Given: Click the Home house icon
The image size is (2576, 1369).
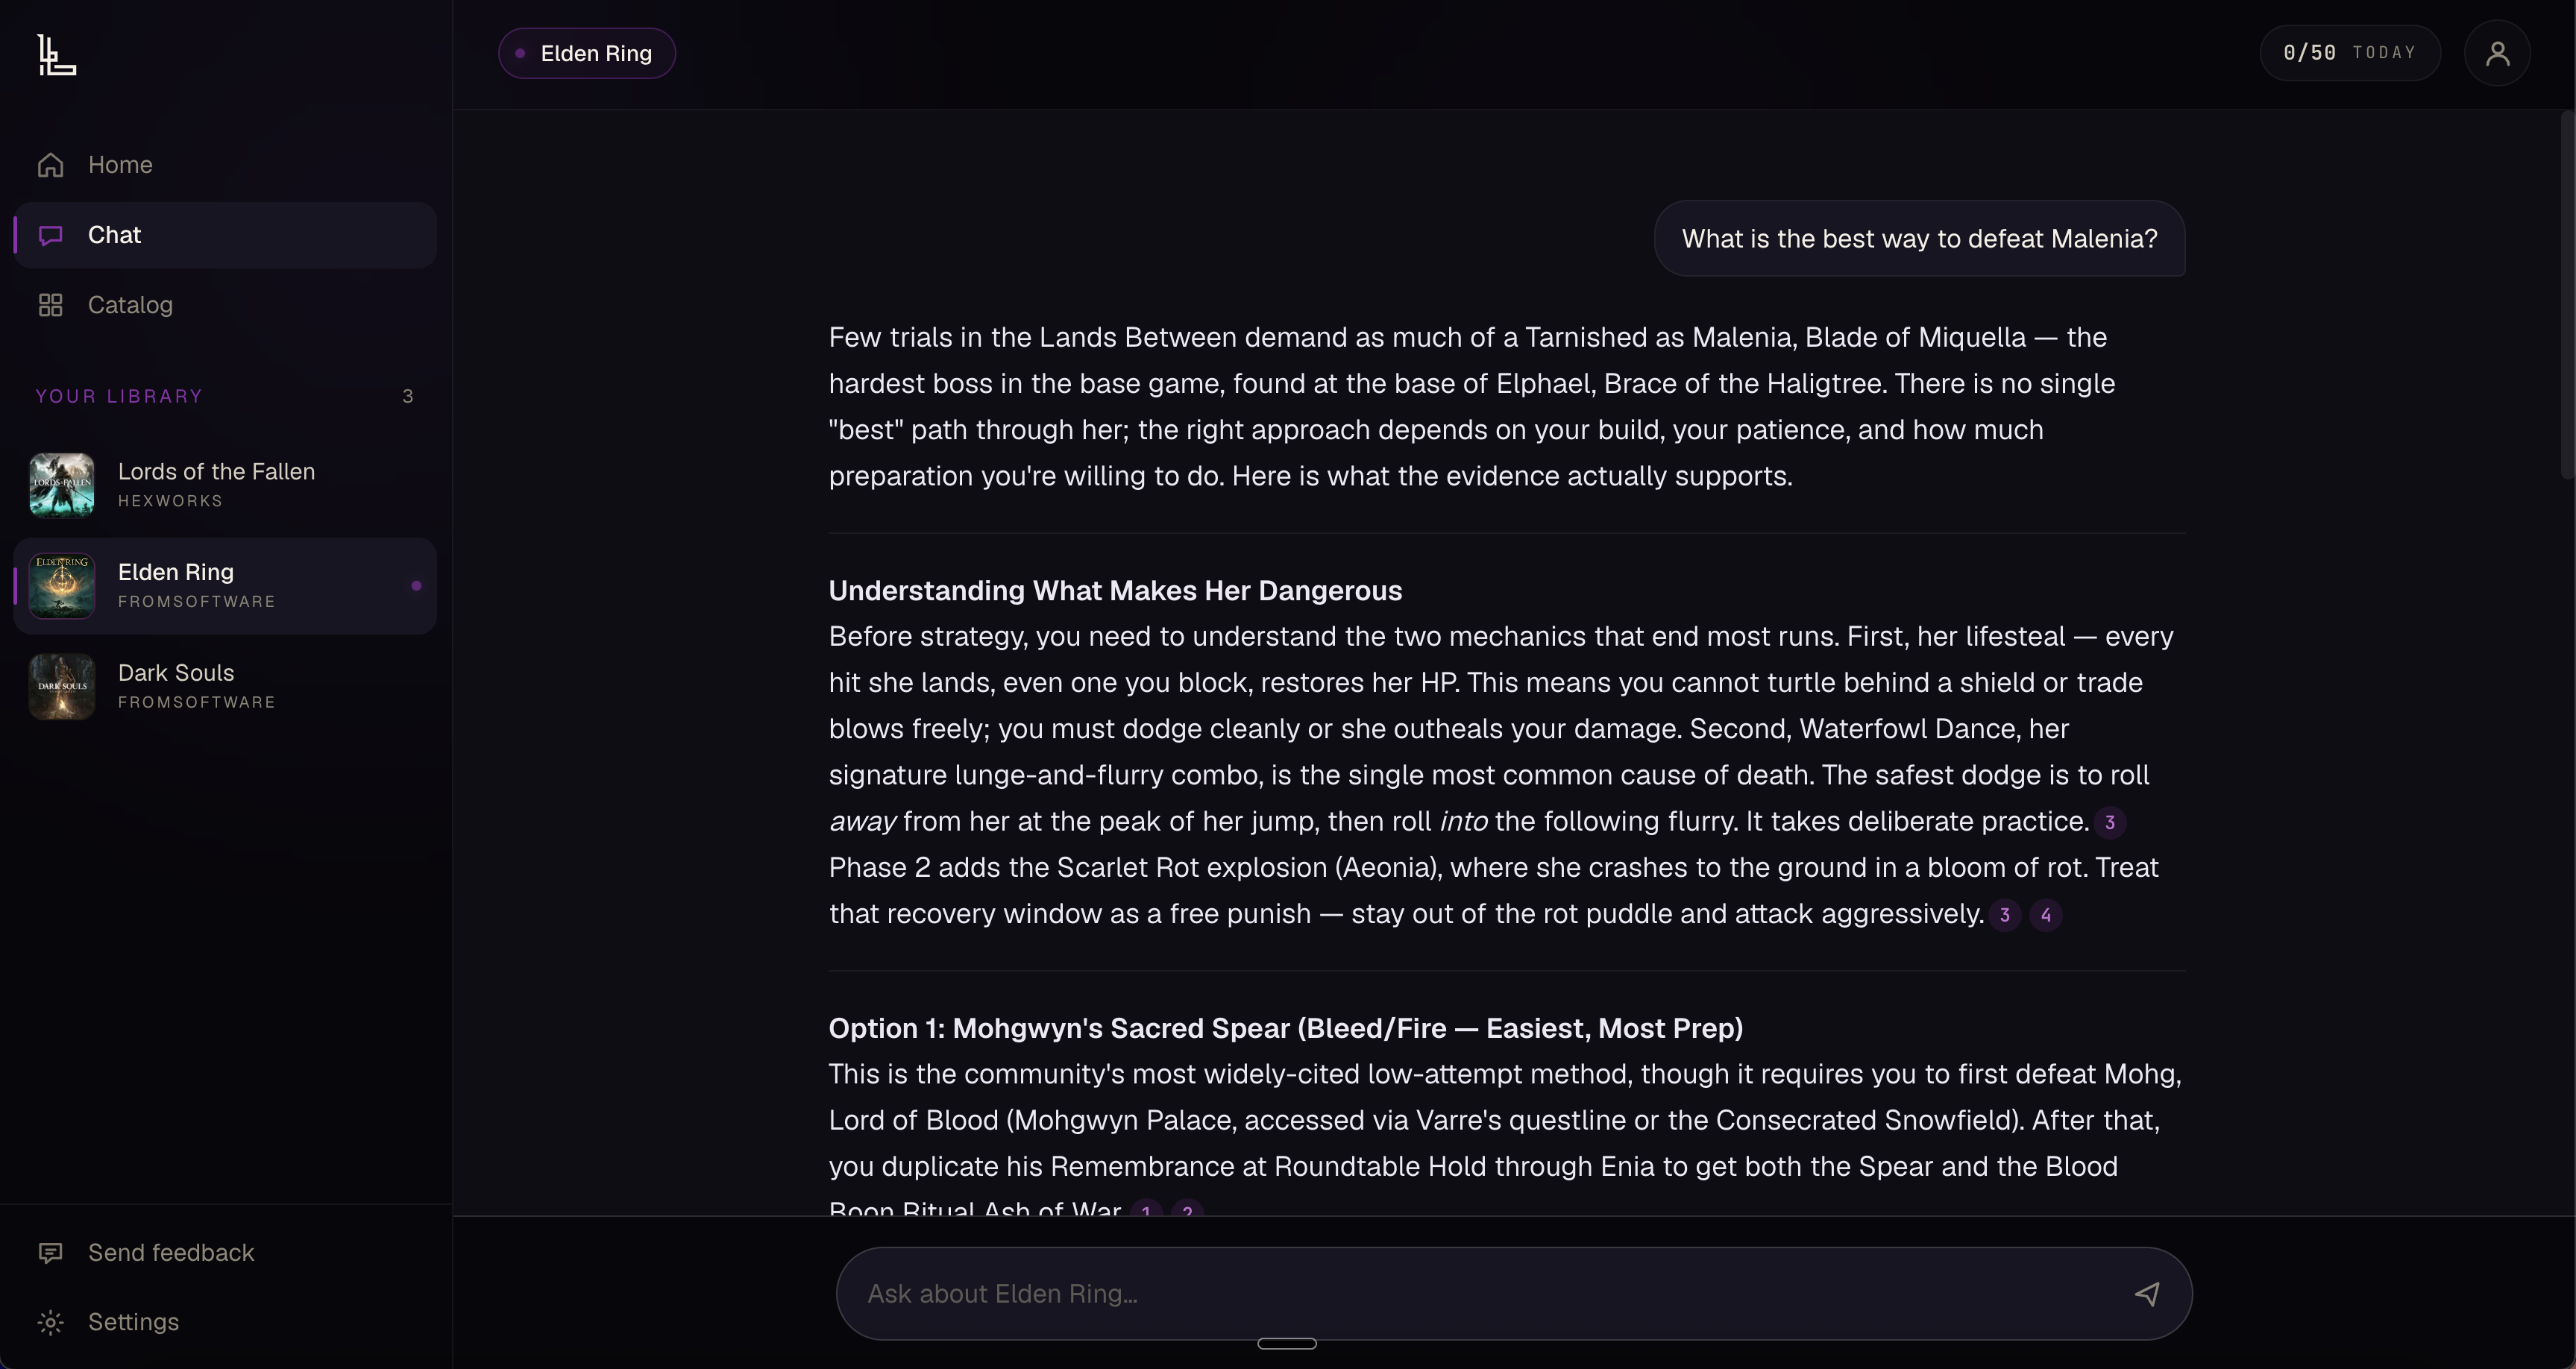Looking at the screenshot, I should 51,165.
